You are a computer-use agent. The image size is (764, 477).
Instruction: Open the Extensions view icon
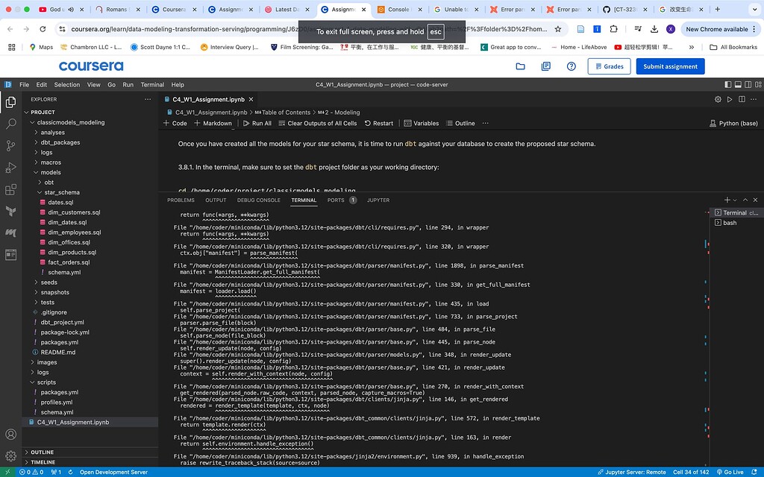(10, 190)
